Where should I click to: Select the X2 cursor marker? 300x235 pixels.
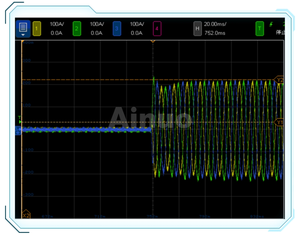click(26, 215)
